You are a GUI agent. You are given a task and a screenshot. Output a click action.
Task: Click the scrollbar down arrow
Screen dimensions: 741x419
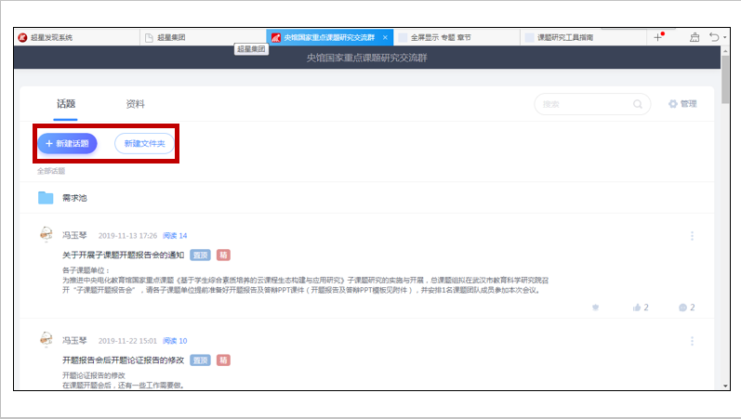click(x=725, y=386)
